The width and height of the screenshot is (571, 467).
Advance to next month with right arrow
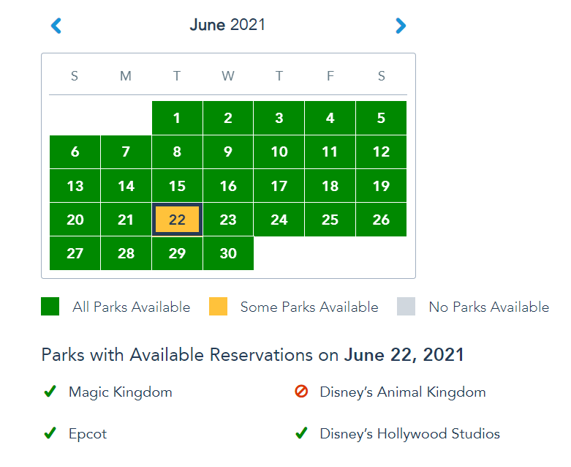(400, 26)
